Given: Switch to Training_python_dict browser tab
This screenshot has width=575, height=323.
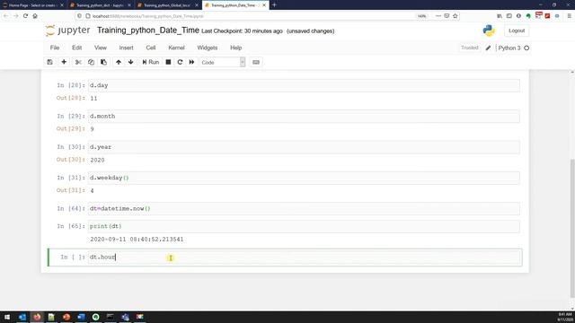Looking at the screenshot, I should coord(99,5).
